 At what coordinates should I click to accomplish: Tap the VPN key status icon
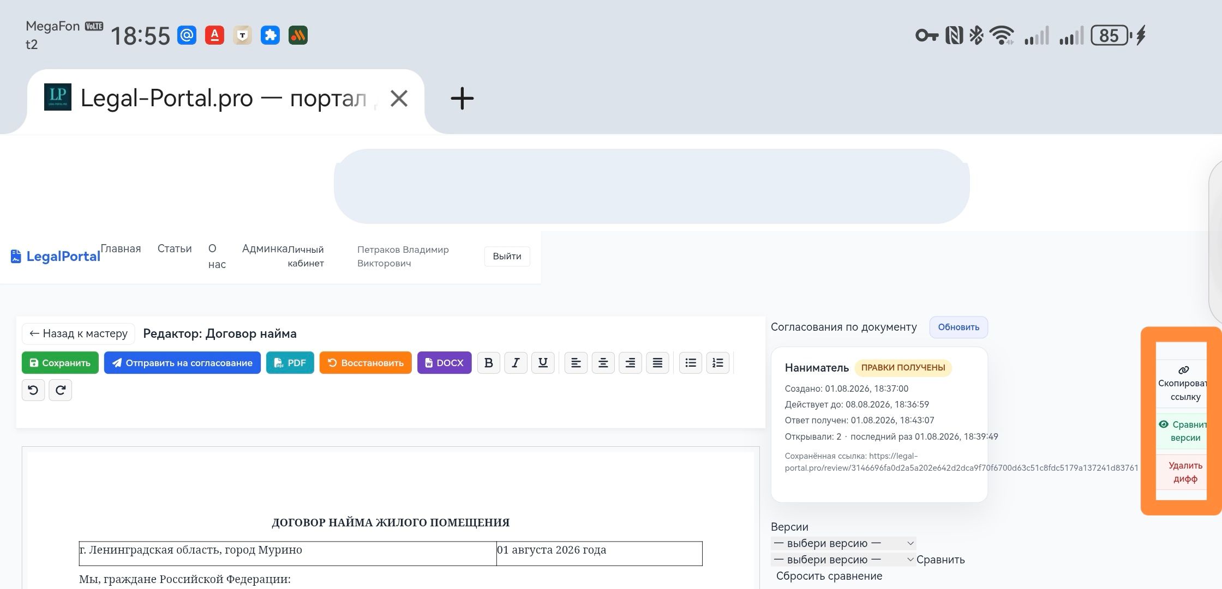click(x=926, y=35)
